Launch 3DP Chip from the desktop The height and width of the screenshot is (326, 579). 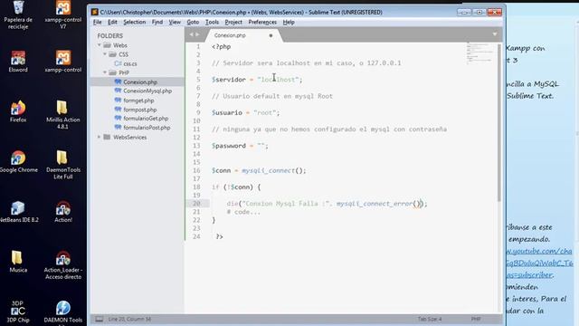click(18, 312)
